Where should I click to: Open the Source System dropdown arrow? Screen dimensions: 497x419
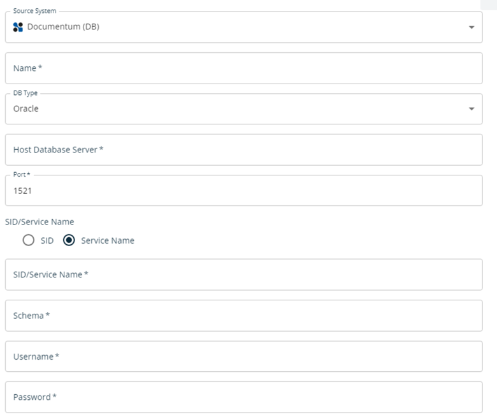(471, 27)
